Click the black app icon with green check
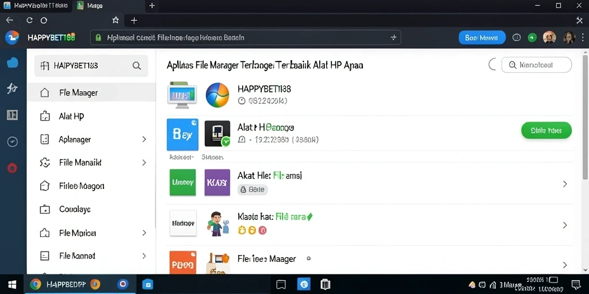589x294 pixels. [217, 133]
